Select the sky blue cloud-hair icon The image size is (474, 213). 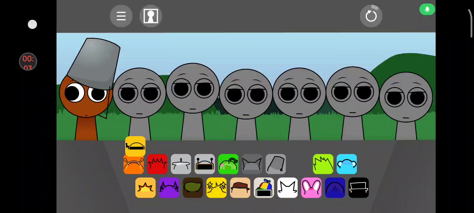point(346,164)
